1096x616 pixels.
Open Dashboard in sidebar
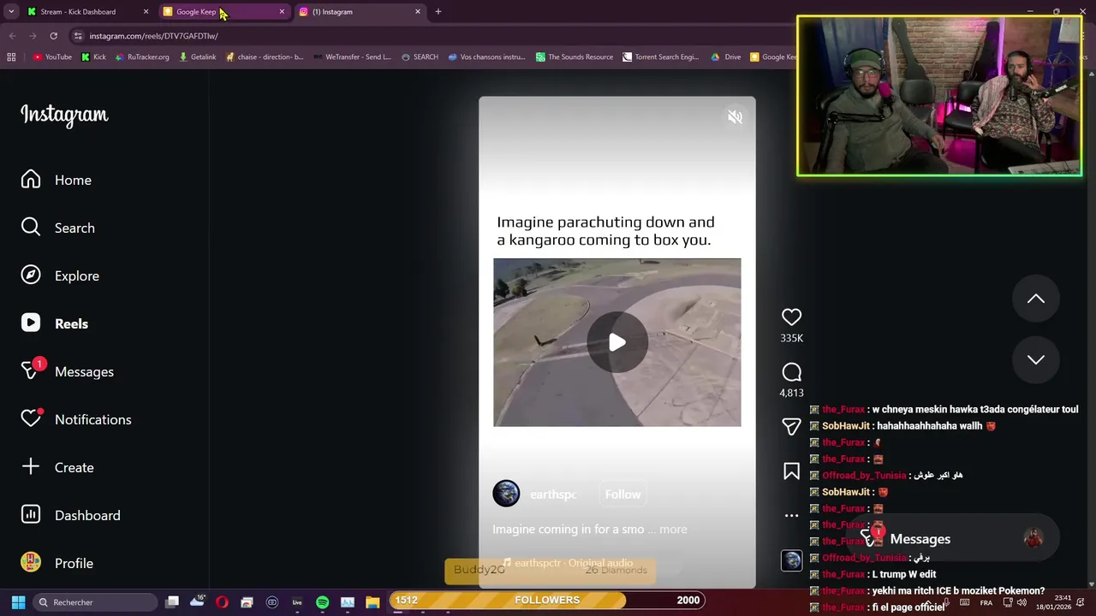pyautogui.click(x=71, y=515)
